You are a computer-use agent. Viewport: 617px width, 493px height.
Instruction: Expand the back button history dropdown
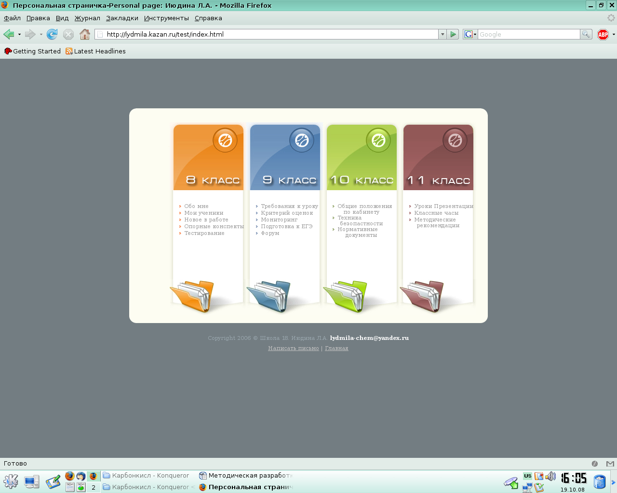coord(19,35)
